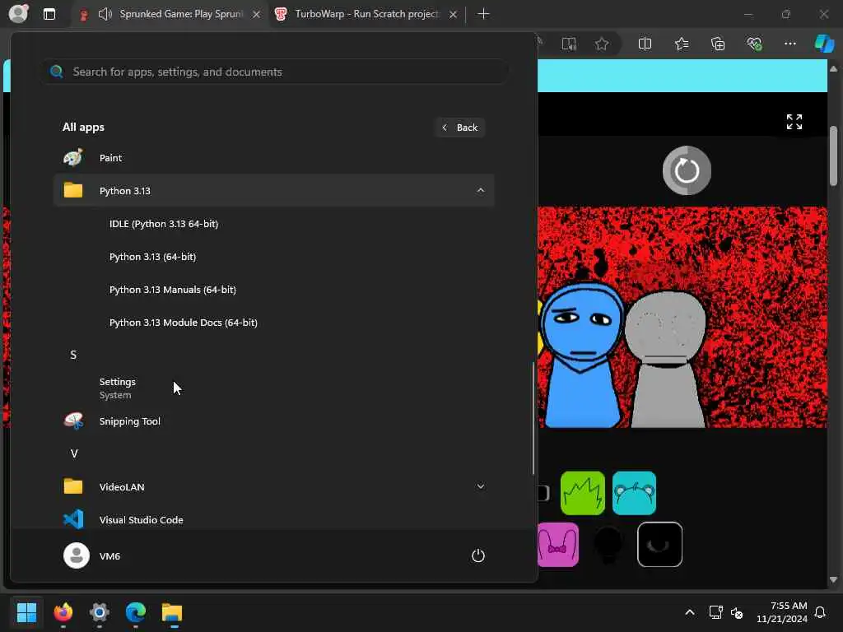This screenshot has width=843, height=632.
Task: Open Edge Collections icon
Action: (x=718, y=44)
